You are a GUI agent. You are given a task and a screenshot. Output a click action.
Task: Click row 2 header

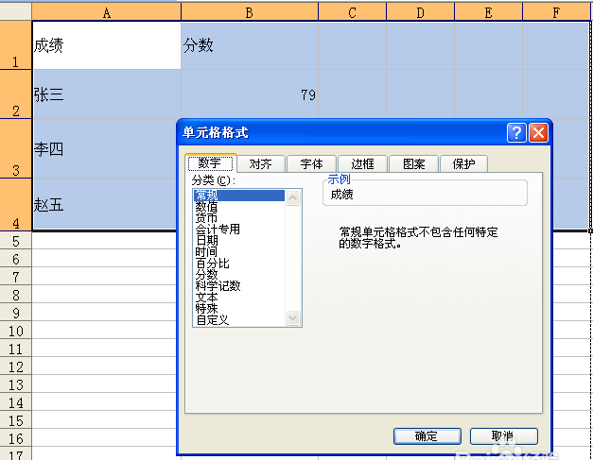pos(16,94)
